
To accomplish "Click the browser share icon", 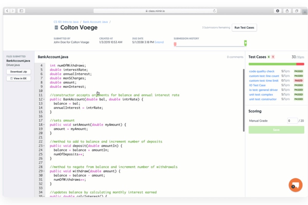I will 287,11.
